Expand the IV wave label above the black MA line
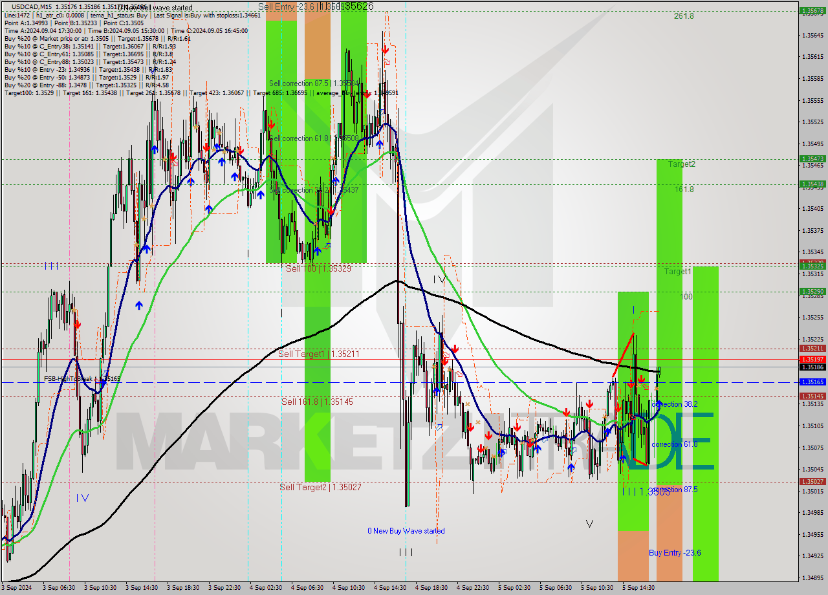This screenshot has width=828, height=595. [x=439, y=279]
